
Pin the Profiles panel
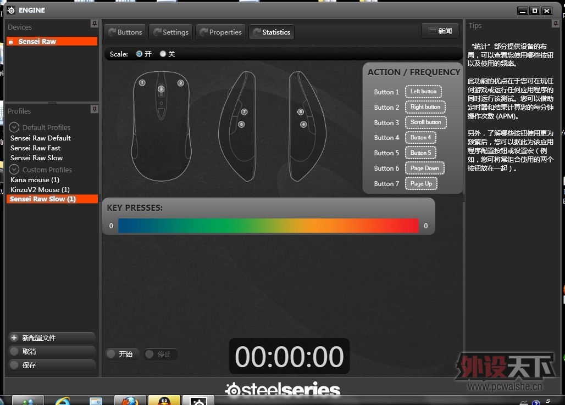coord(95,109)
